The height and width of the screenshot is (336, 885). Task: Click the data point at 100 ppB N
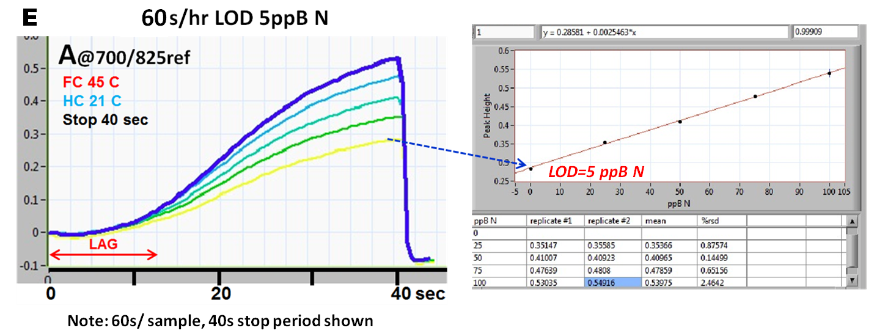point(829,73)
